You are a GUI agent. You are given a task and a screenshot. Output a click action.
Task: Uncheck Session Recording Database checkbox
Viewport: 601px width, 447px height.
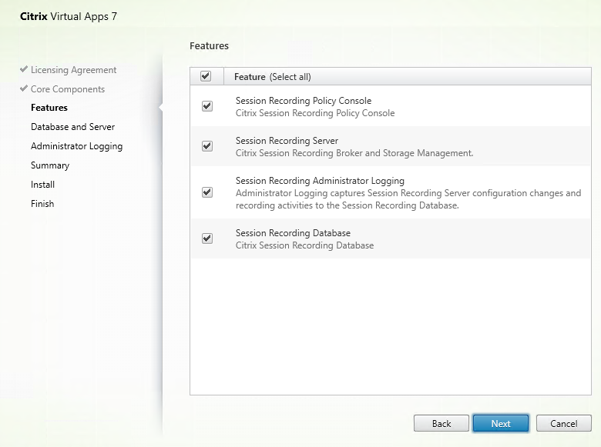[x=207, y=239]
